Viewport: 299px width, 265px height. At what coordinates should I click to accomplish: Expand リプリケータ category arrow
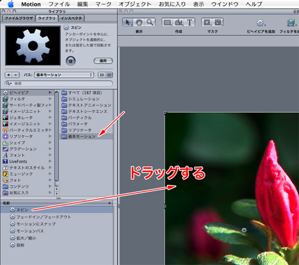[x=50, y=136]
